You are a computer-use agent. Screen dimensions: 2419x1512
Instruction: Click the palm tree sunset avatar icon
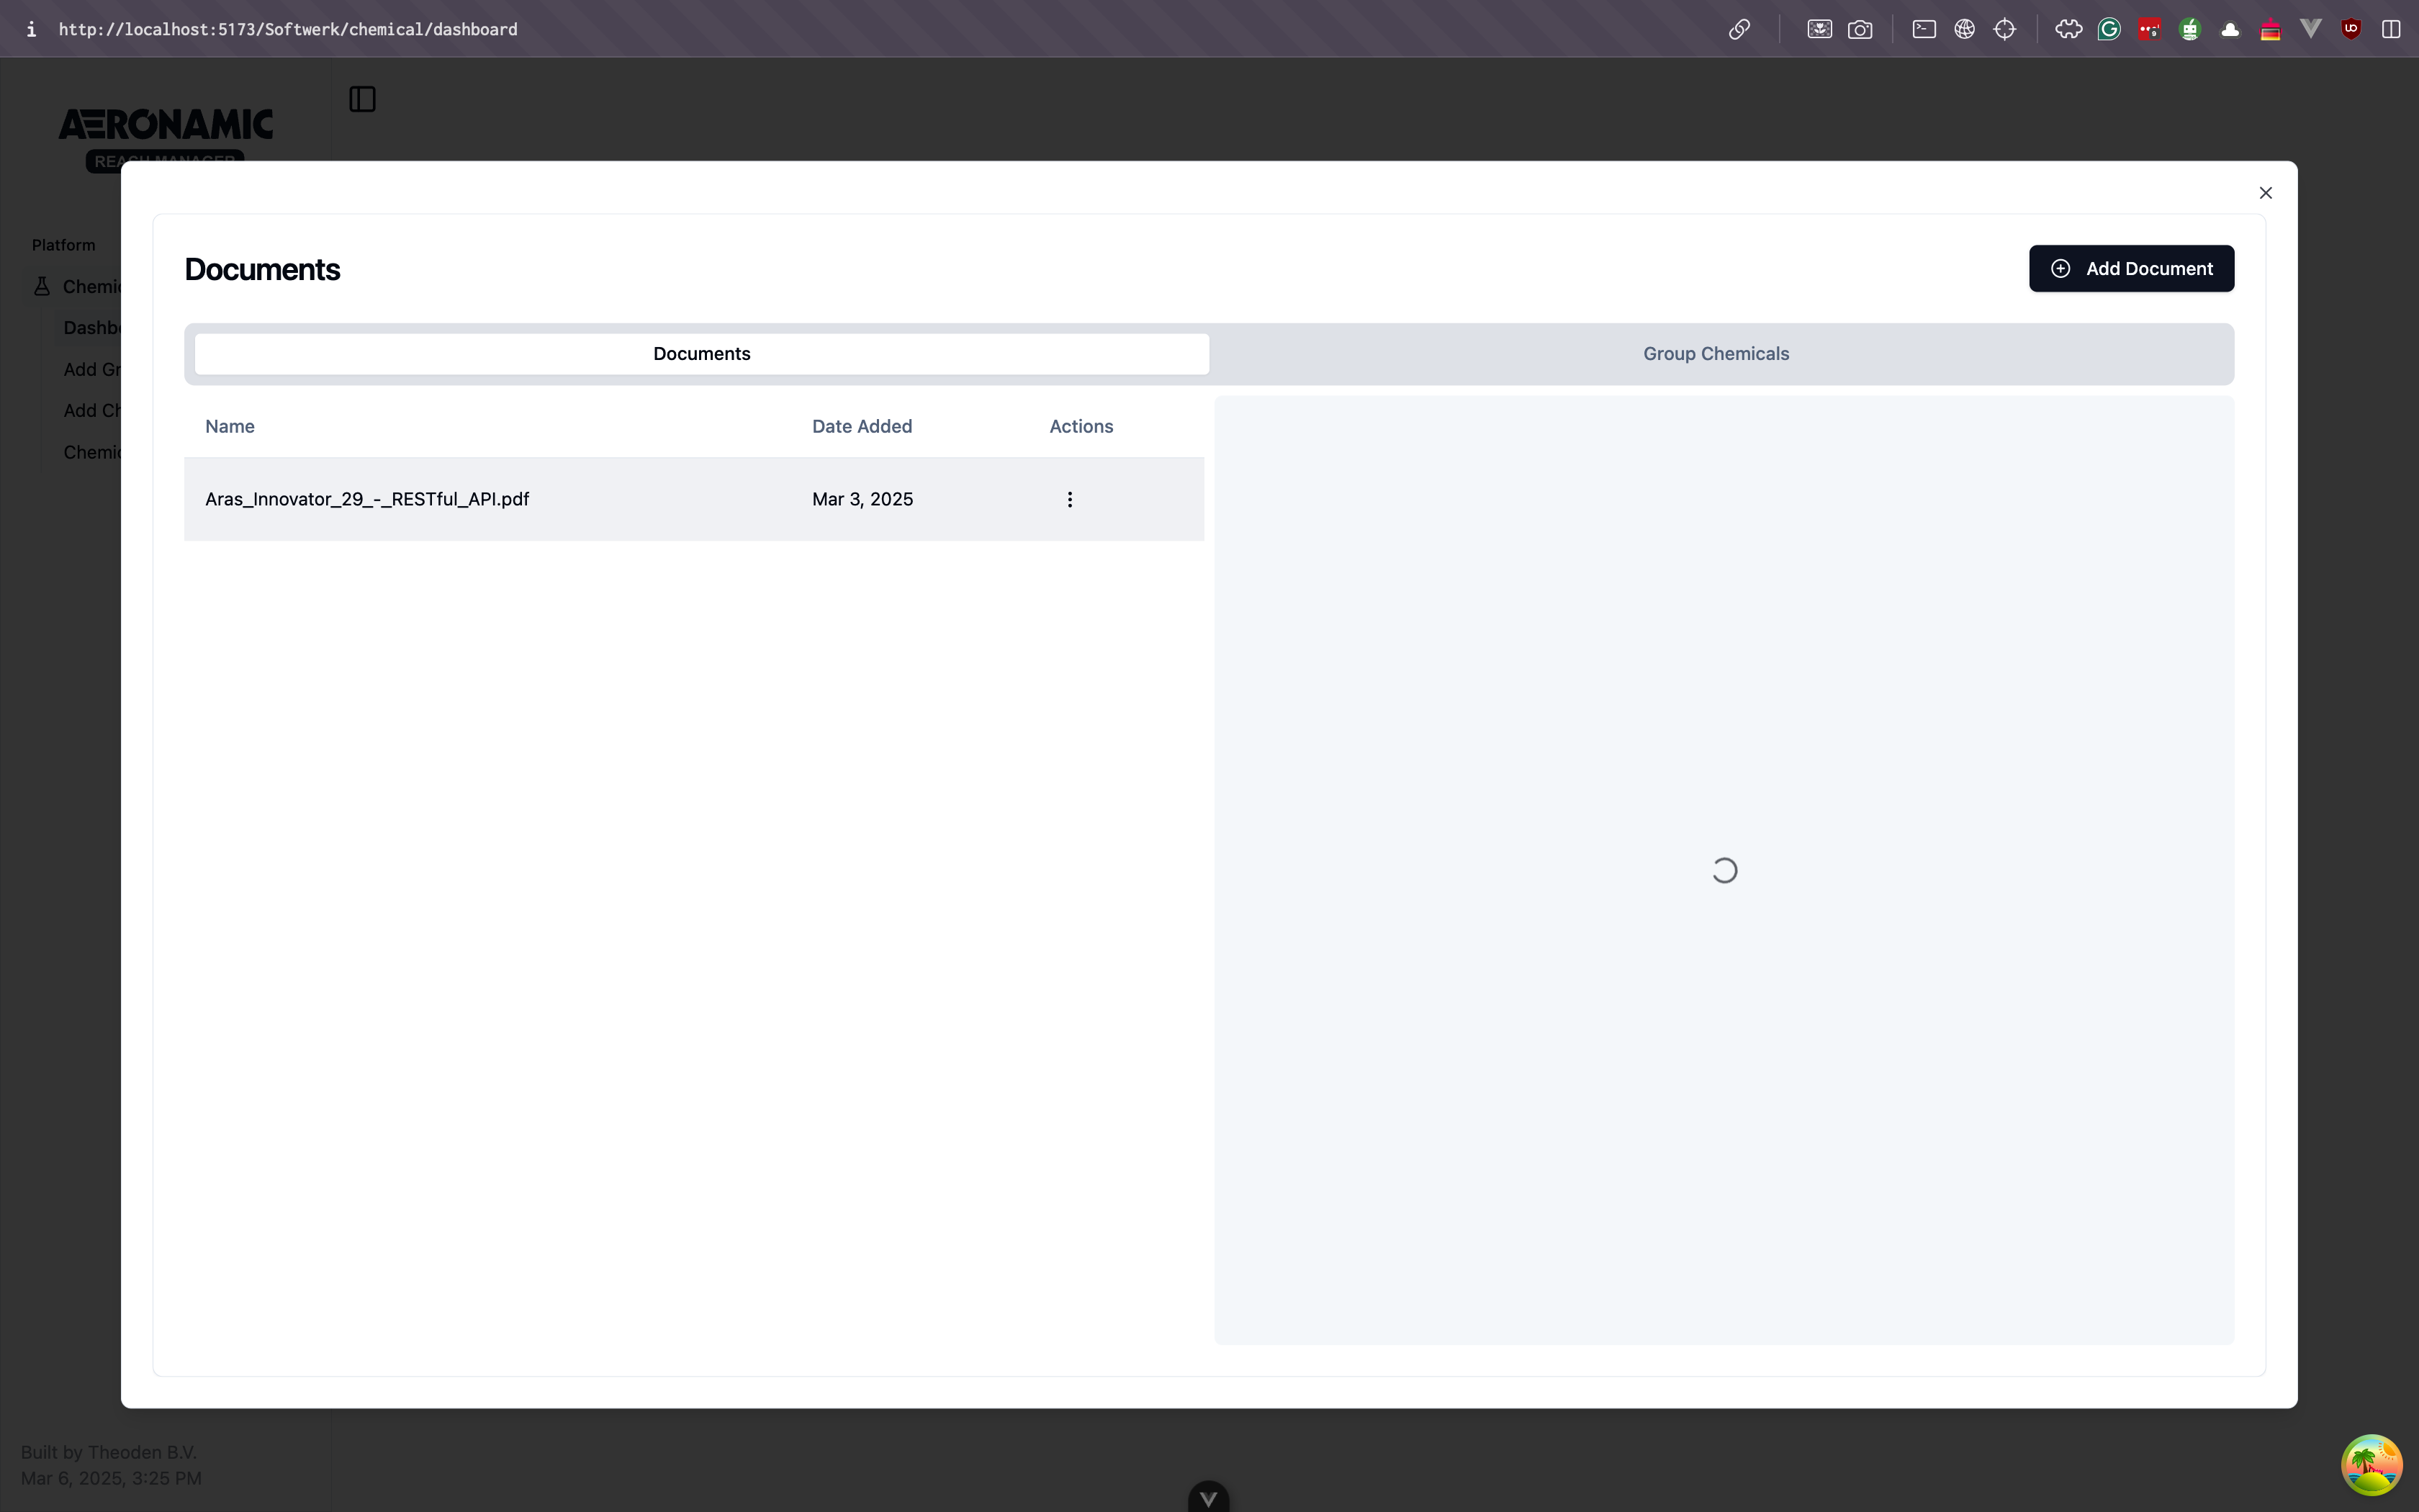pos(2371,1464)
